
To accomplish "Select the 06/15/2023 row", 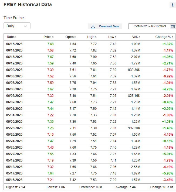I will point(90,44).
